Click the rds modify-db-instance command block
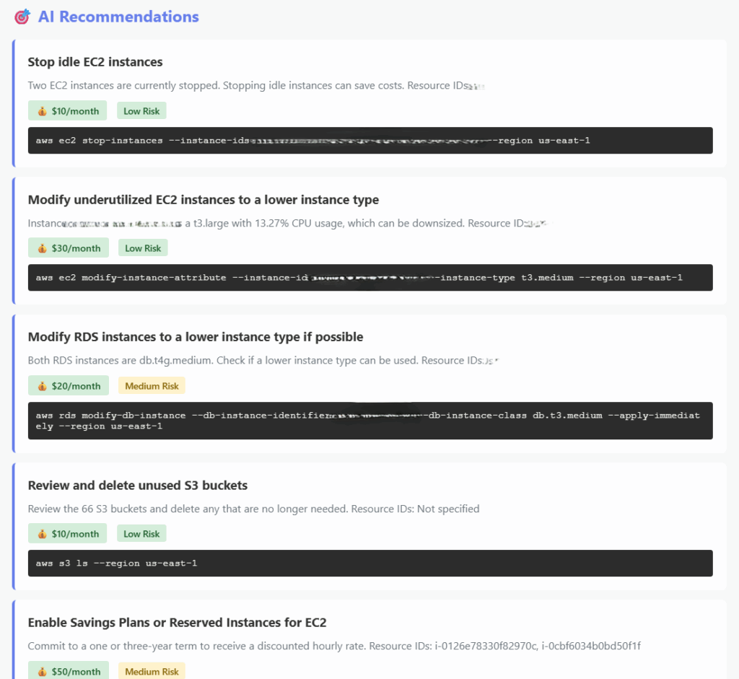 [x=369, y=421]
